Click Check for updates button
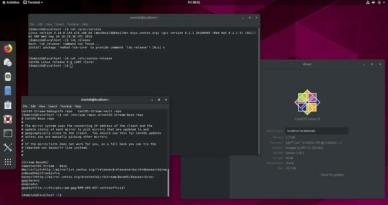This screenshot has height=205, width=388. pyautogui.click(x=332, y=175)
